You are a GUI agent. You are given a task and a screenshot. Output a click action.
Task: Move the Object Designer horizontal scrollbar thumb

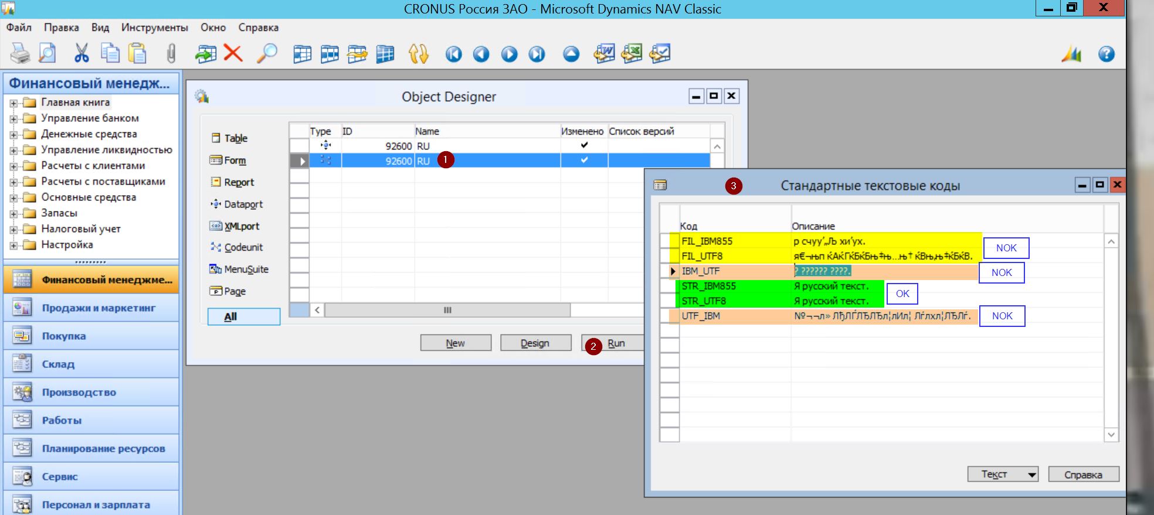click(447, 310)
